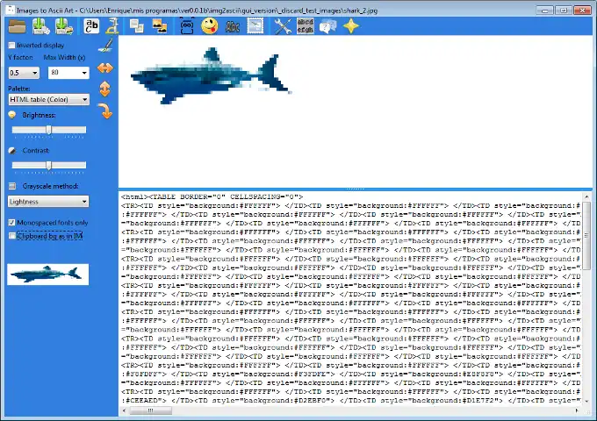Image resolution: width=597 pixels, height=421 pixels.
Task: Click the 'abc' font letters icon
Action: coord(91,26)
